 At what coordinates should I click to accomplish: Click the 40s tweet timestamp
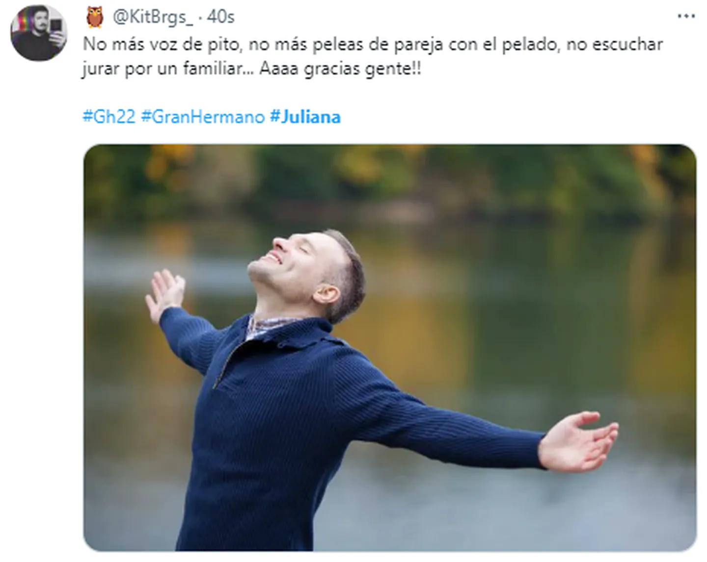[x=221, y=17]
